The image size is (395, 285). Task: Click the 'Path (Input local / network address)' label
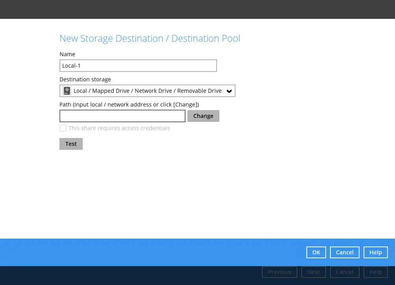(129, 105)
